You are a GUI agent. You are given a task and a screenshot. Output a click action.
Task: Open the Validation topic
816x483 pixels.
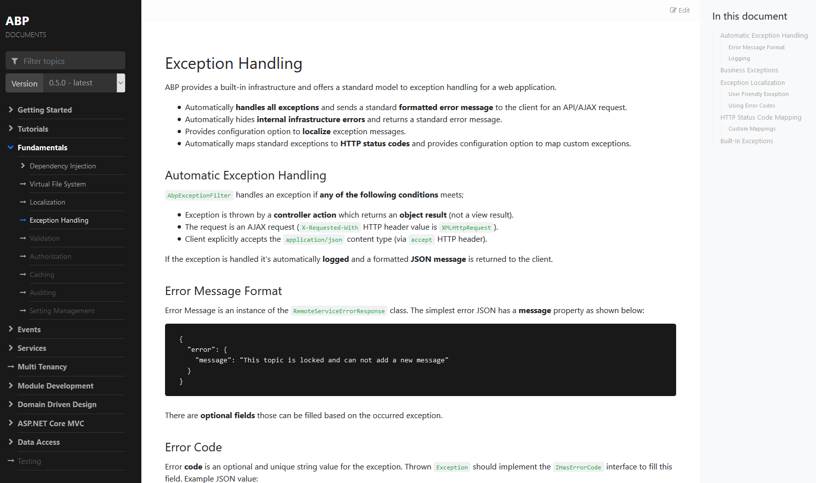tap(44, 238)
